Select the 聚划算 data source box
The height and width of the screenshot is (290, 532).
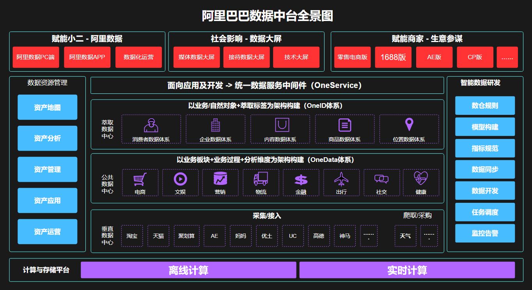click(187, 236)
